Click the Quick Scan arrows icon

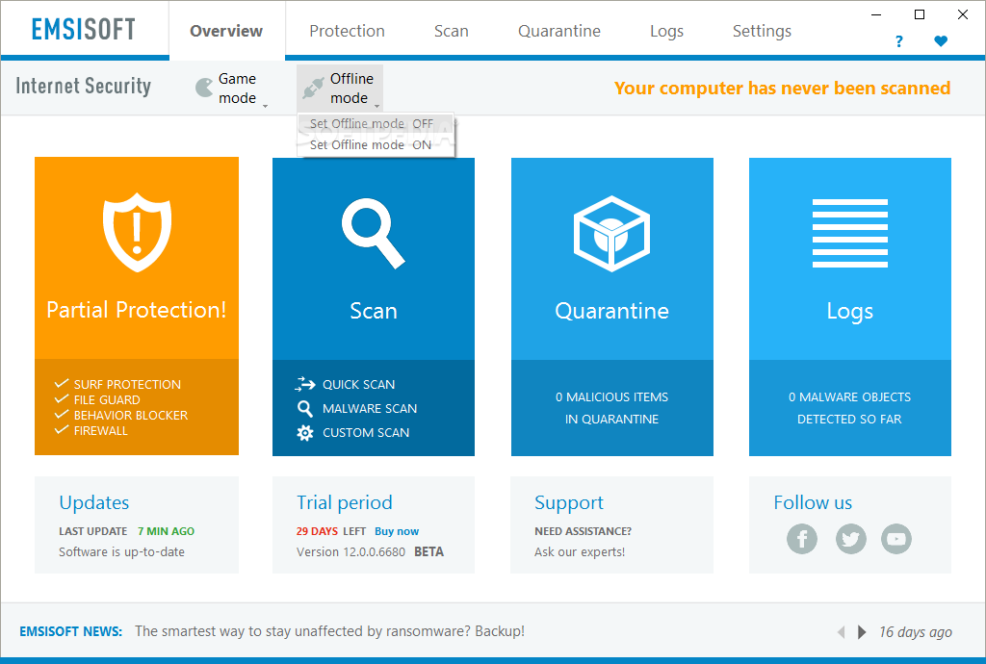(x=305, y=383)
